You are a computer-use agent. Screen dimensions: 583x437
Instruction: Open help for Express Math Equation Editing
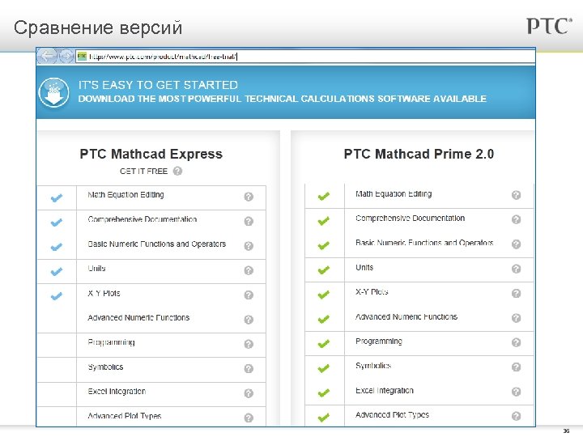click(x=249, y=197)
